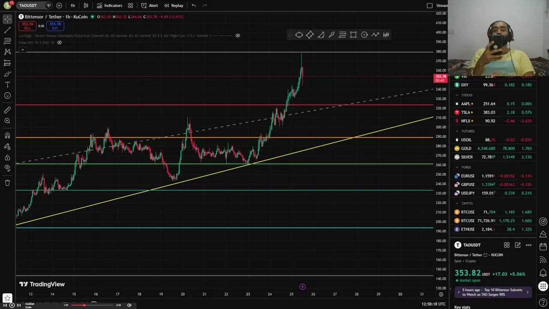This screenshot has height=309, width=549.
Task: Select the trend line drawing tool
Action: (x=7, y=30)
